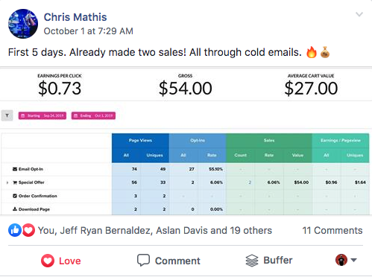
Task: Open the Starting Sep 24 date picker
Action: (42, 115)
